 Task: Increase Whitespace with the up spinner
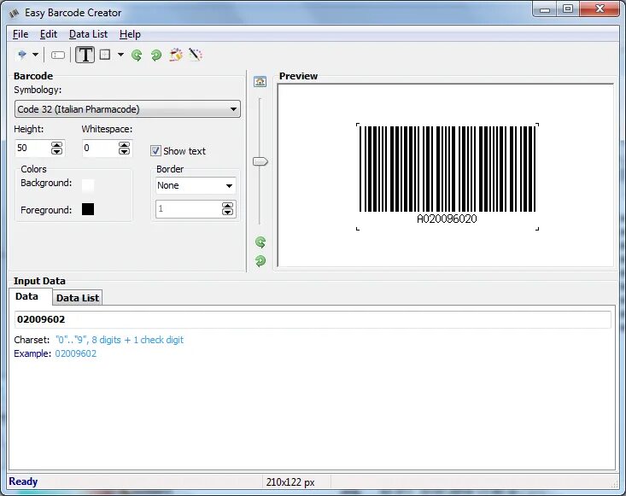tap(124, 144)
